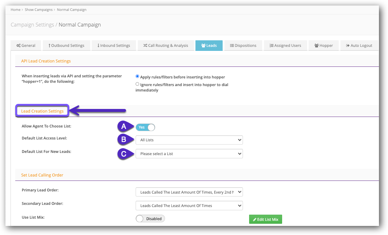
Task: Expand the Primary Lead Order dropdown
Action: (189, 192)
